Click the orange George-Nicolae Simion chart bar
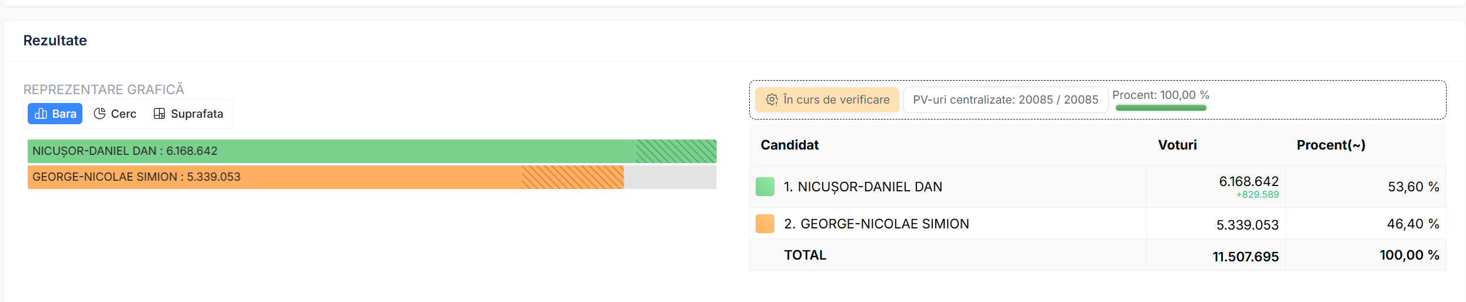Screen dimensions: 1466x302 pos(325,177)
